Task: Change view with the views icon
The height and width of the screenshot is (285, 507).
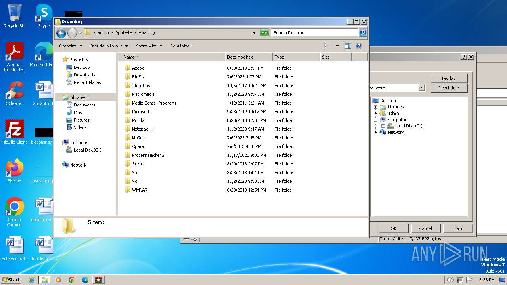Action: (x=328, y=46)
